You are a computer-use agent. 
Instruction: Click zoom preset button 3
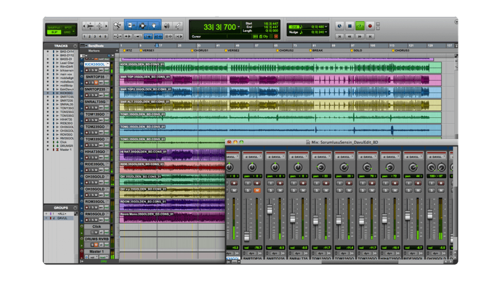95,36
